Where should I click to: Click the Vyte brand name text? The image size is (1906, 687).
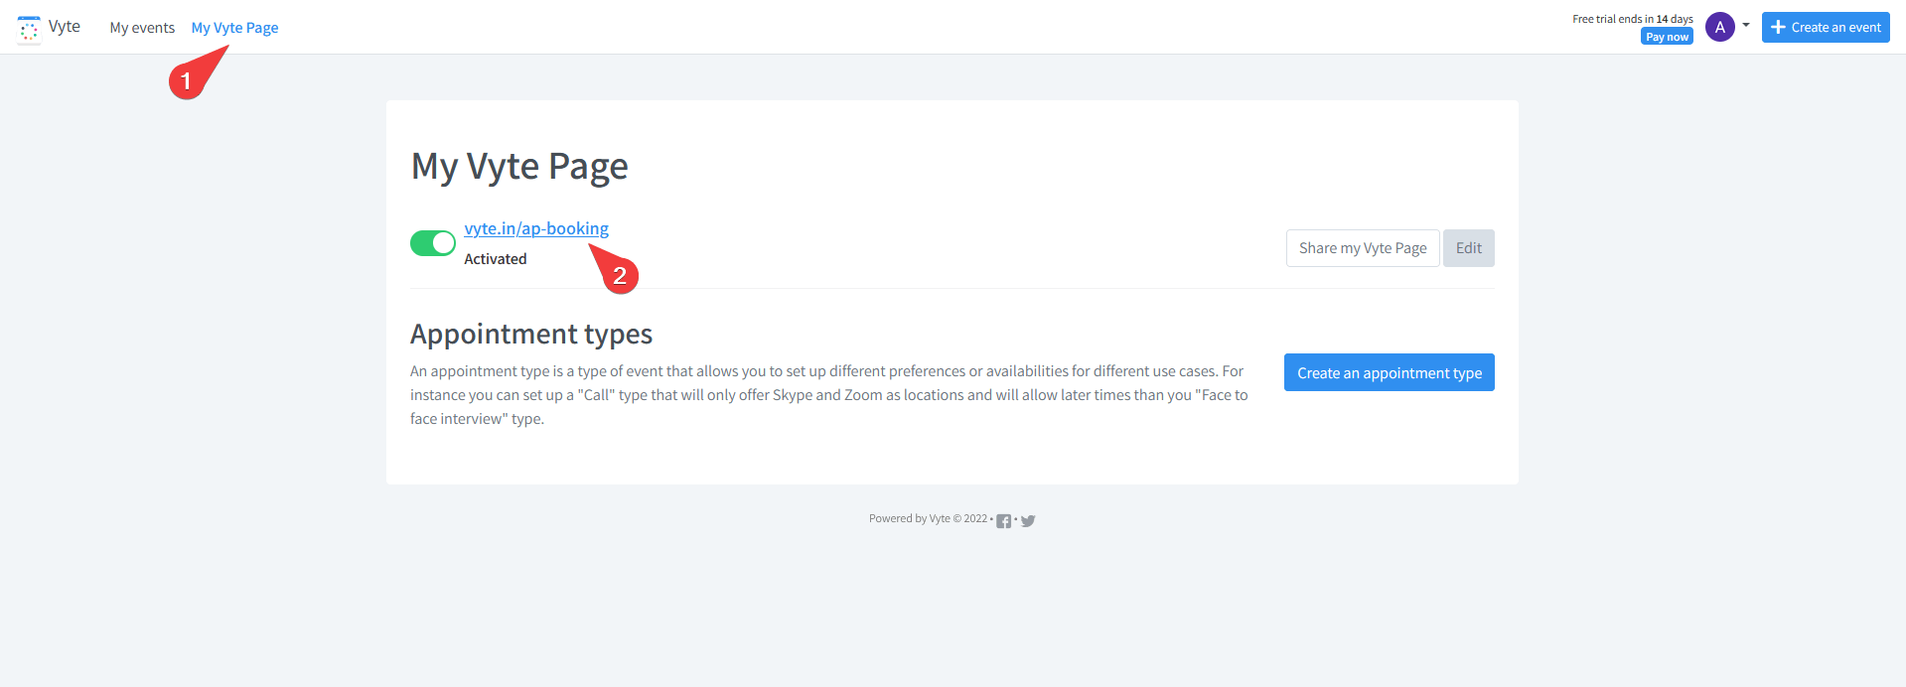click(65, 27)
